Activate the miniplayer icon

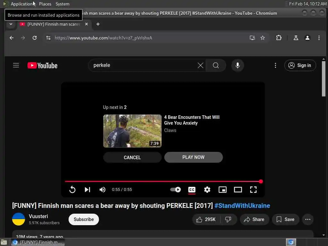coord(223,190)
